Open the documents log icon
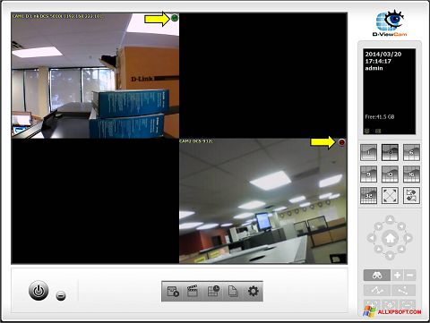The image size is (430, 323). tap(233, 291)
